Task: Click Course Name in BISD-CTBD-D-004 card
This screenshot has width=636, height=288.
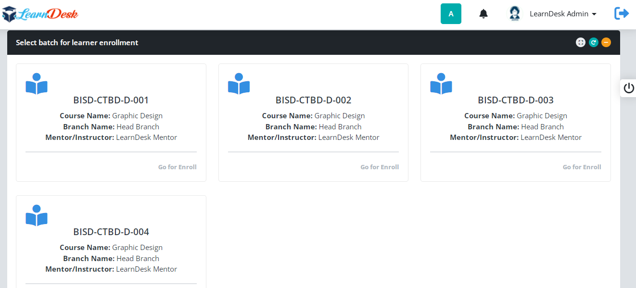Action: pyautogui.click(x=111, y=248)
